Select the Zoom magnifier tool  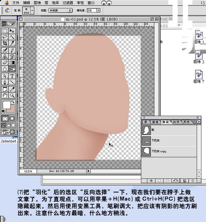tap(12, 96)
